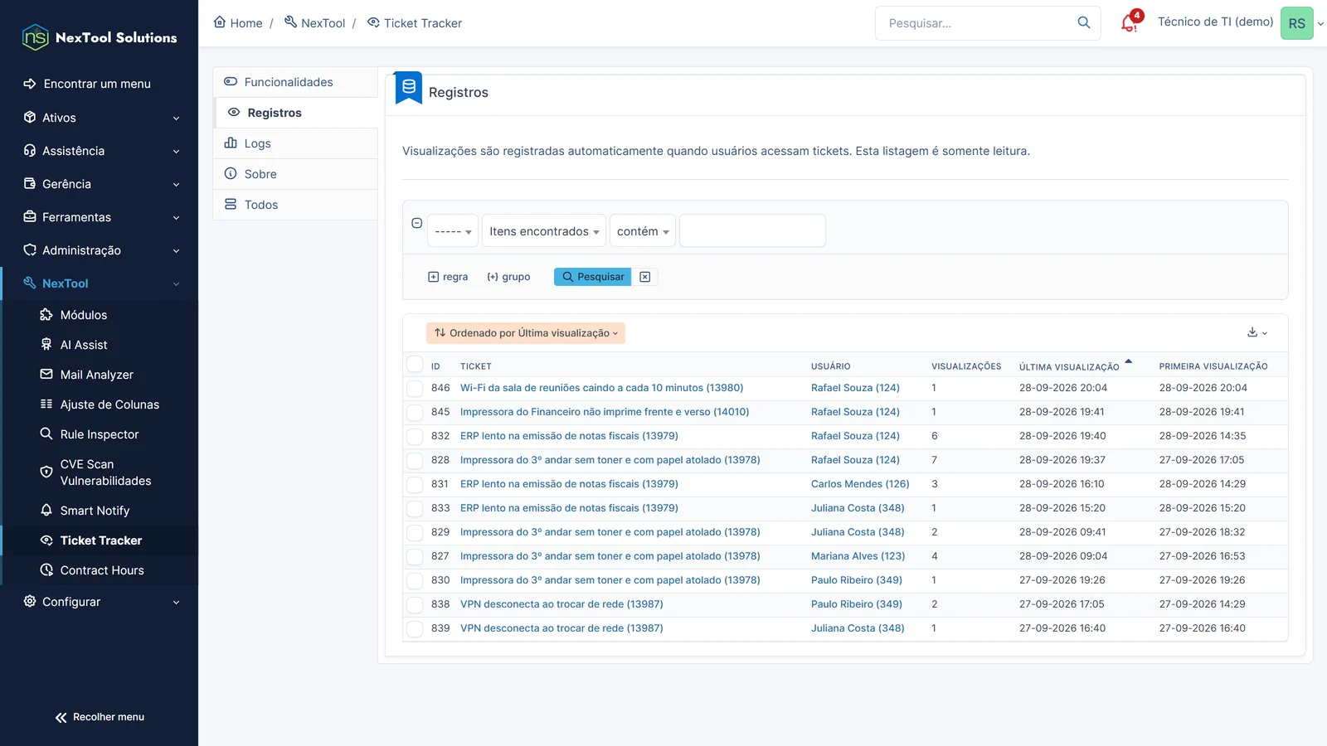Click the Home breadcrumb icon
The image size is (1327, 746).
click(x=220, y=22)
